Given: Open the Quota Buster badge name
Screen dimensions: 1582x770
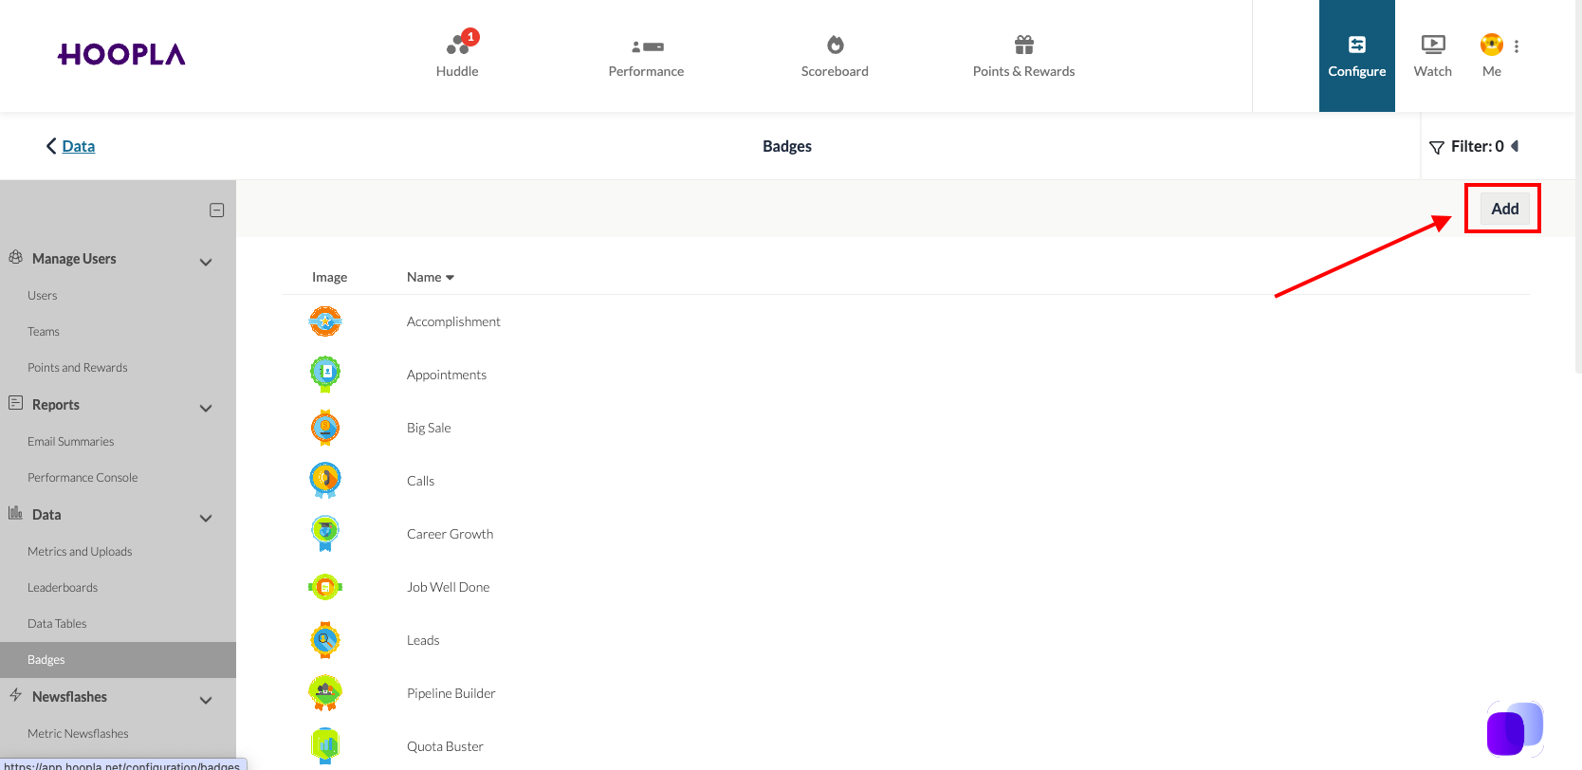Looking at the screenshot, I should click(x=445, y=746).
